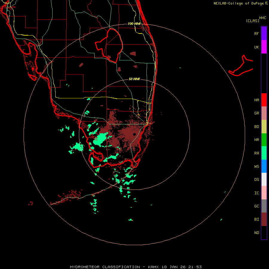Click the HR green legend swatch
Image resolution: width=269 pixels, height=269 pixels.
pyautogui.click(x=264, y=140)
